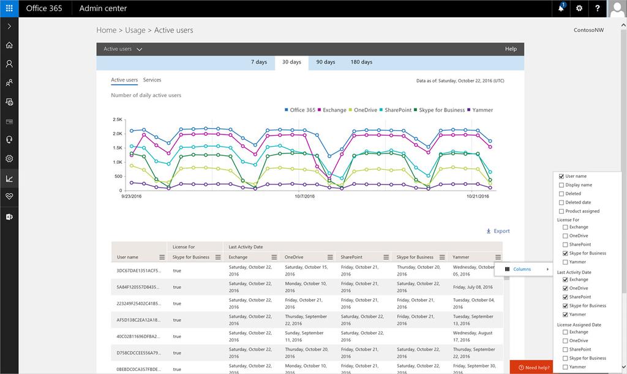
Task: Check License For Exchange checkbox
Action: pos(565,227)
